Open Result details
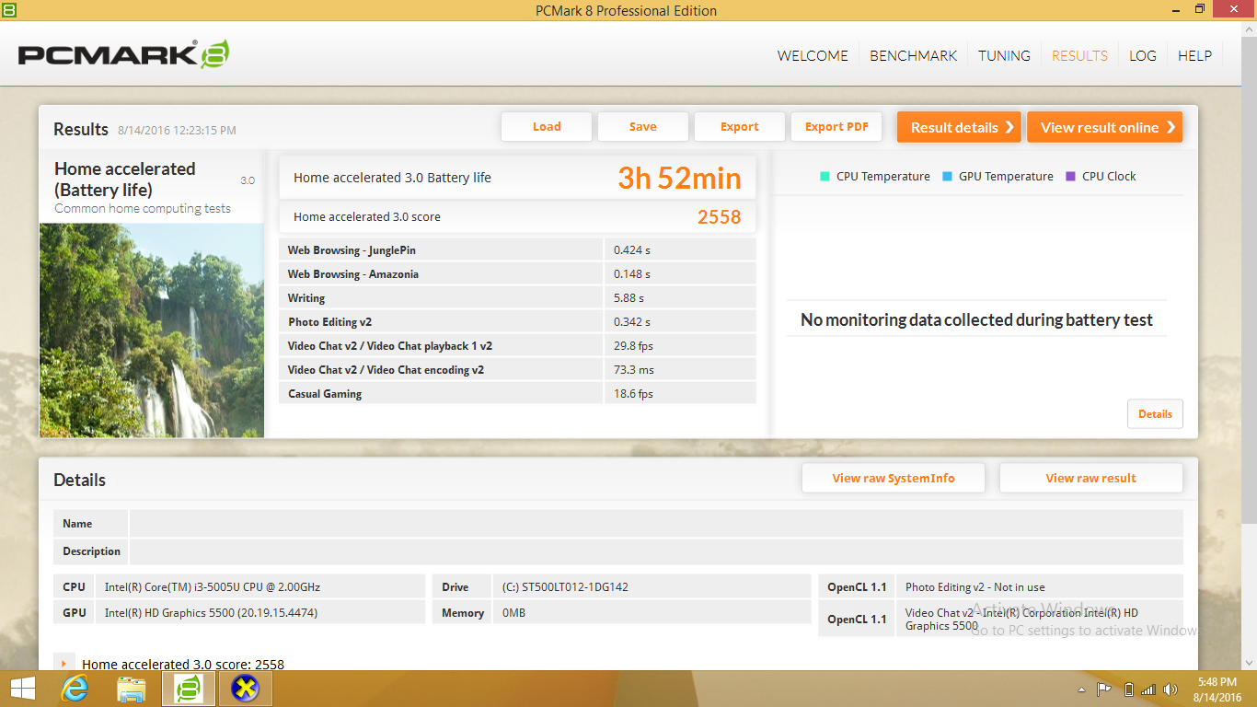The image size is (1257, 707). pos(960,127)
